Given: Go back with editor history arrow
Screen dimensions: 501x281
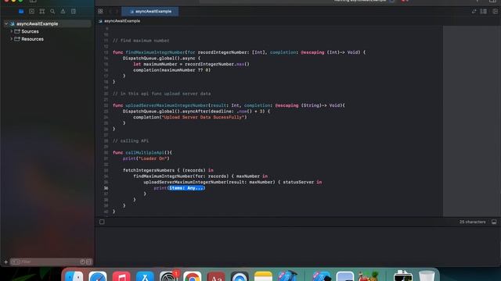Looking at the screenshot, I should point(110,12).
